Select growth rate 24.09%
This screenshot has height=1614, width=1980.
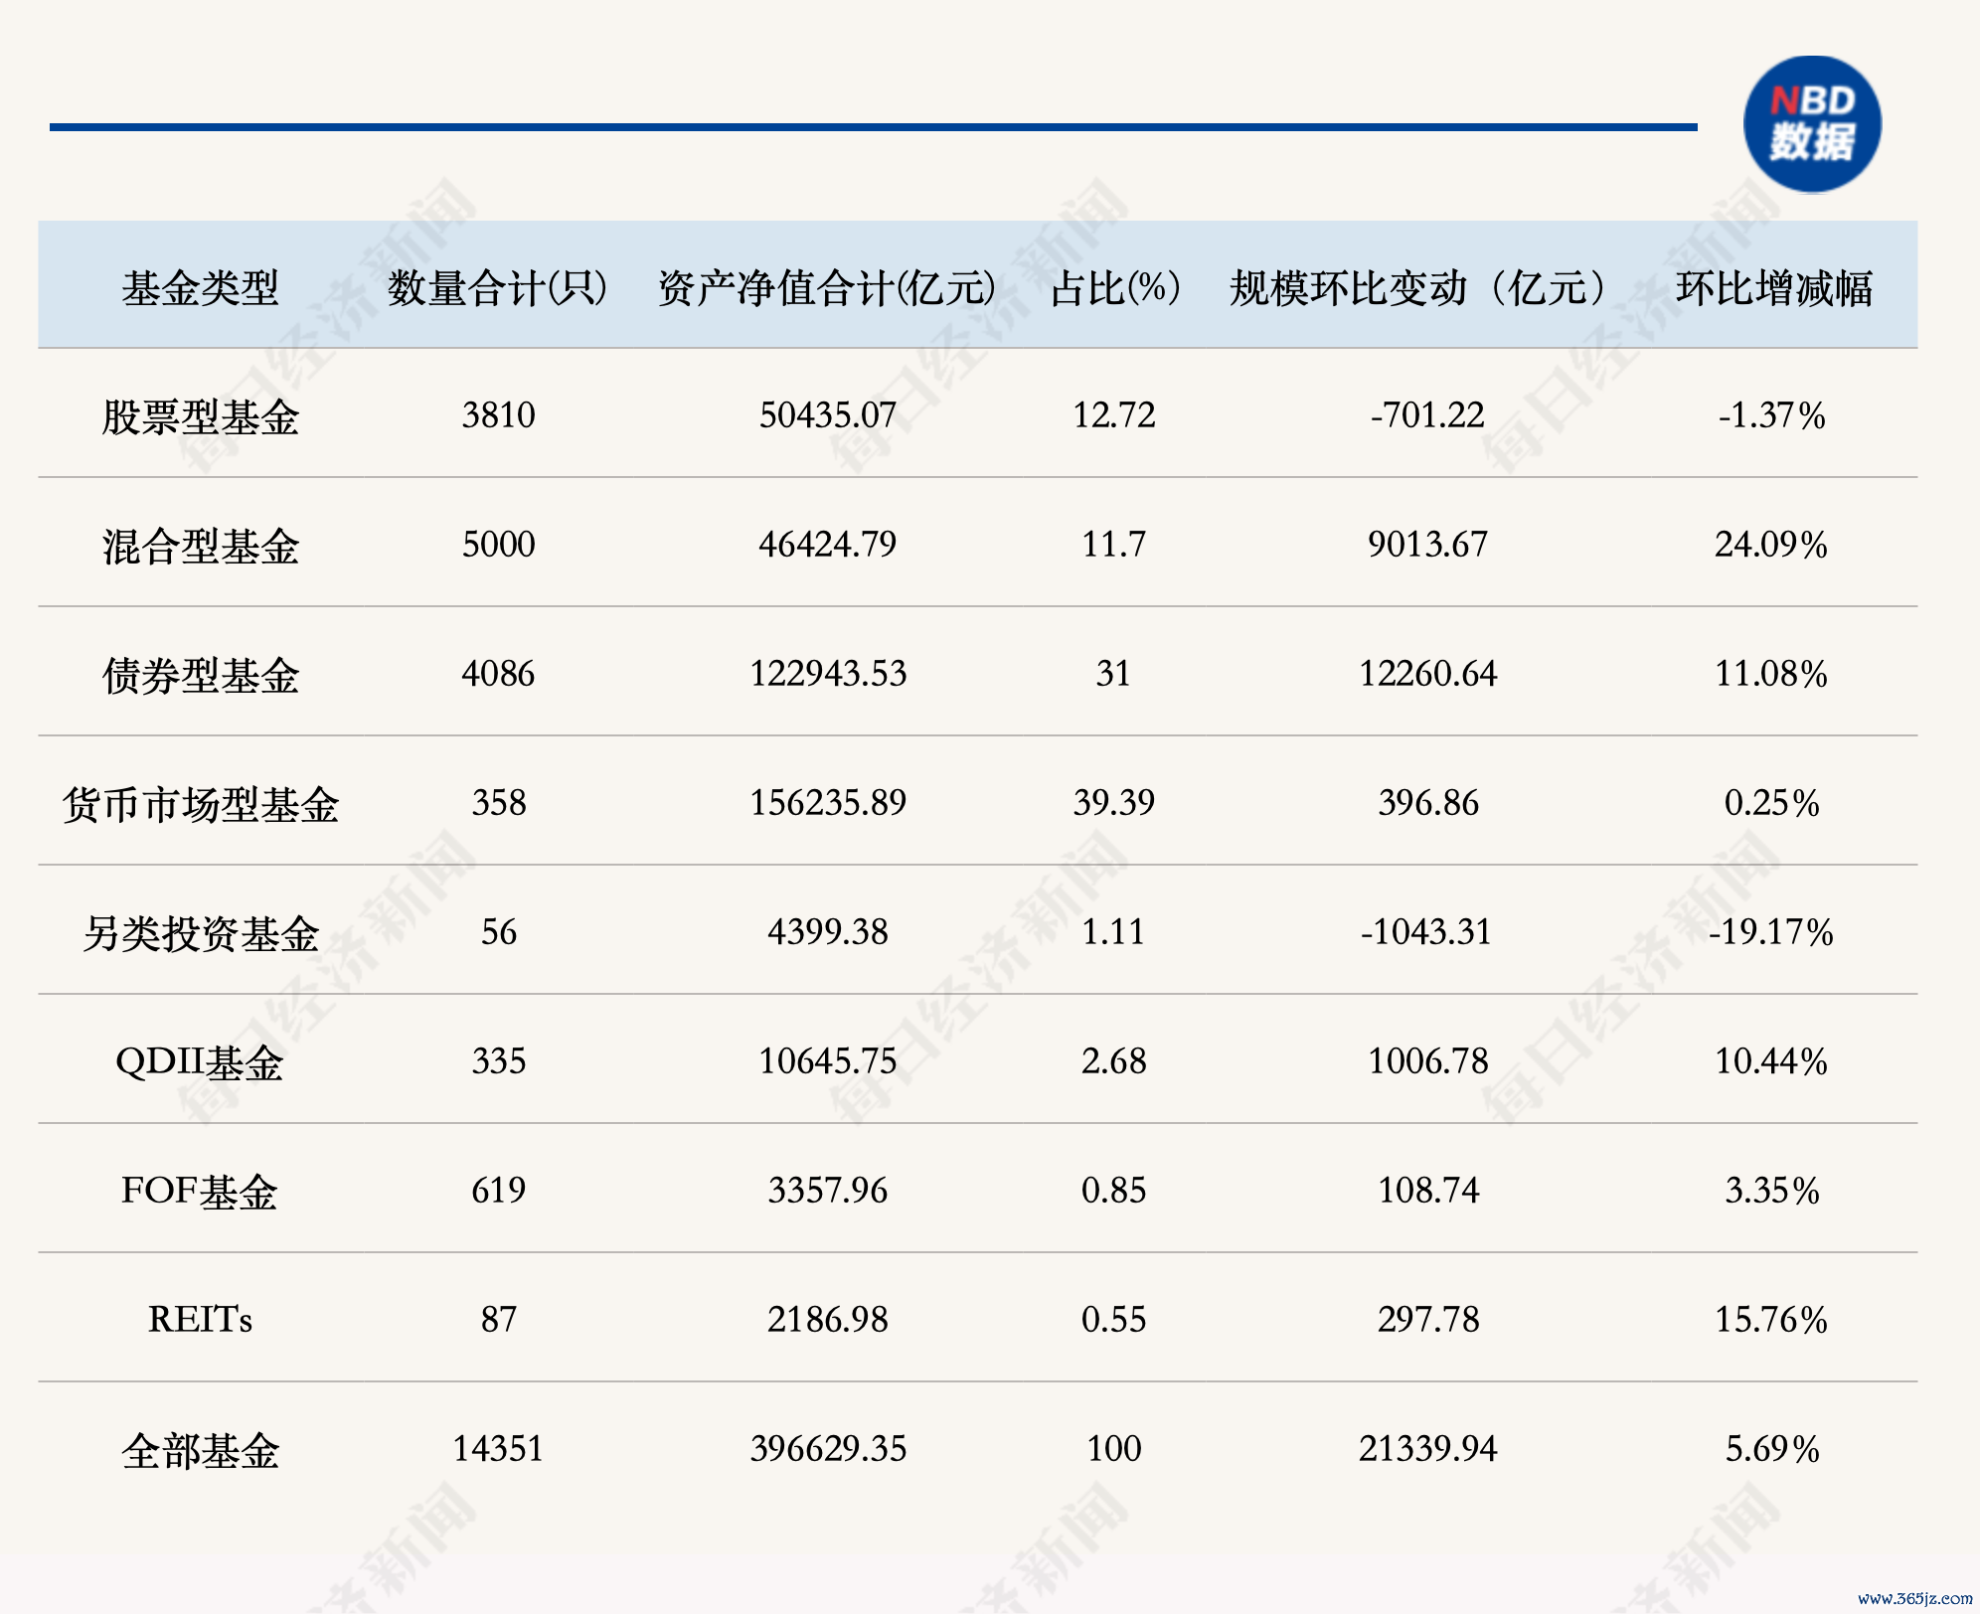pos(1771,544)
